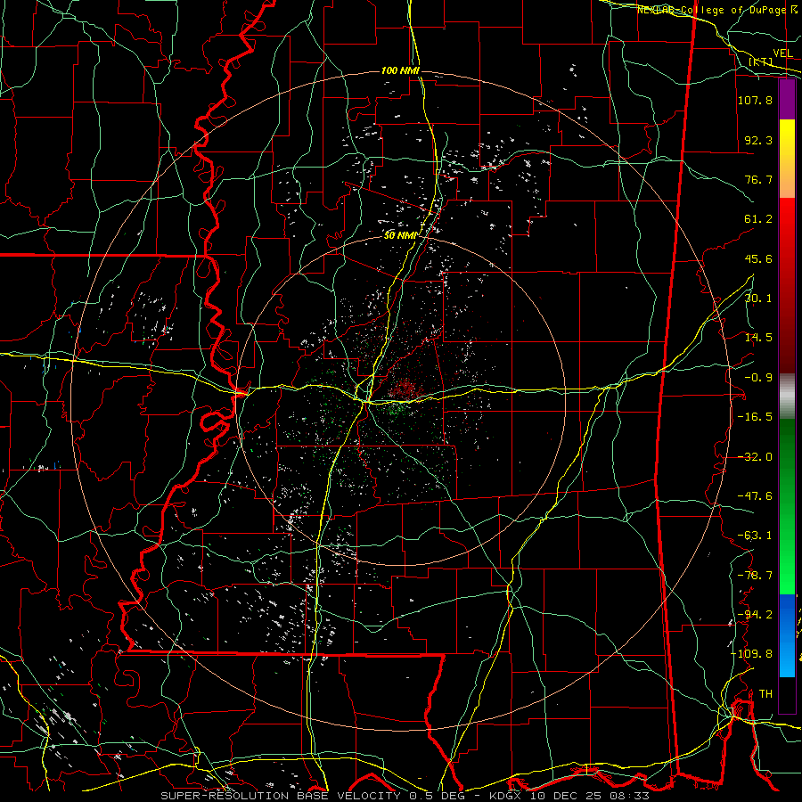
Task: Click the 50 NMI range ring label
Action: click(400, 235)
